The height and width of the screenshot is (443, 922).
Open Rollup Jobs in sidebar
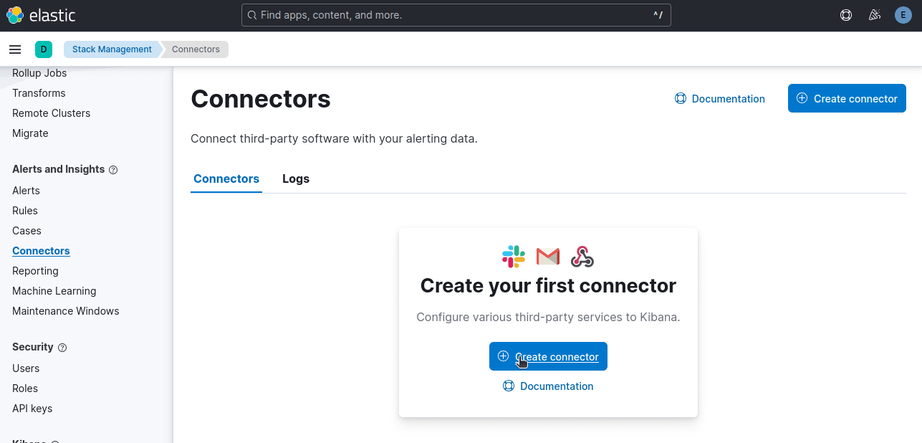pos(39,73)
